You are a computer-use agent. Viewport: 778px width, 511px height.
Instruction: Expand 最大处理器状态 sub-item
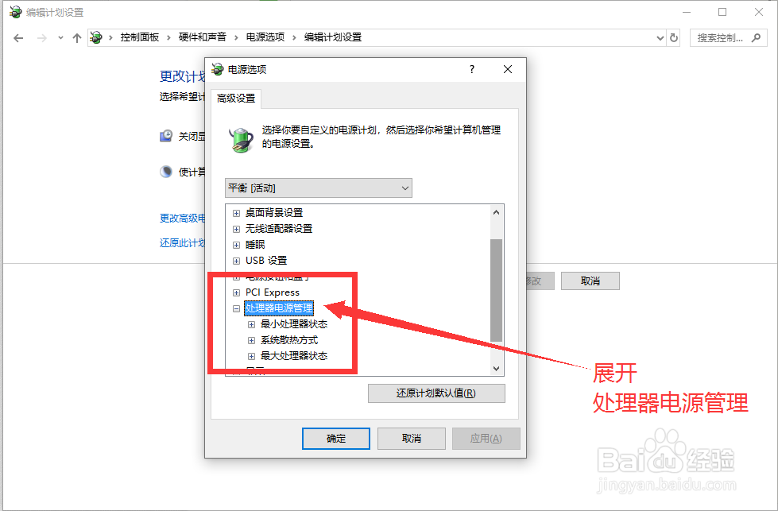click(x=252, y=356)
